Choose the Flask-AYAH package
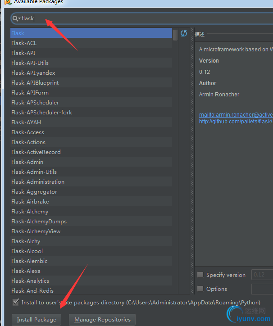The height and width of the screenshot is (326, 273). tap(91, 122)
